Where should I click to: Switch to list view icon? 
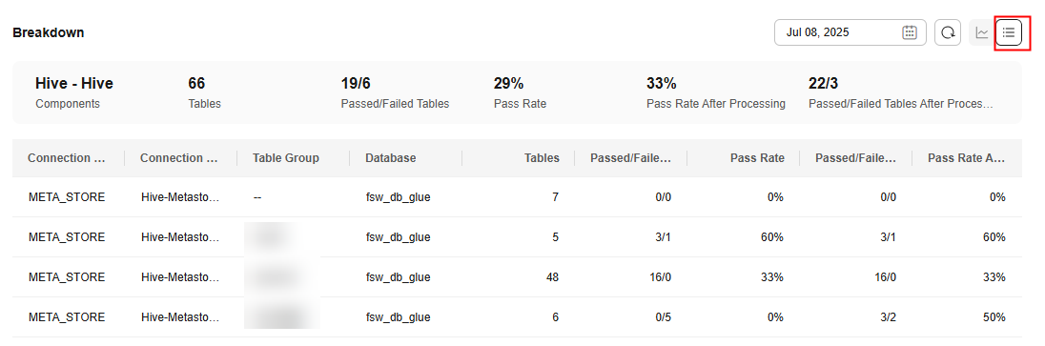(1009, 32)
